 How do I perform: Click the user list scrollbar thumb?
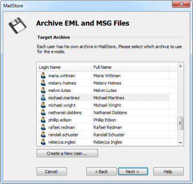180,123
